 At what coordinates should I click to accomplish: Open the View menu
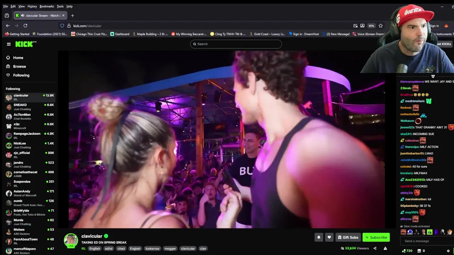point(22,6)
